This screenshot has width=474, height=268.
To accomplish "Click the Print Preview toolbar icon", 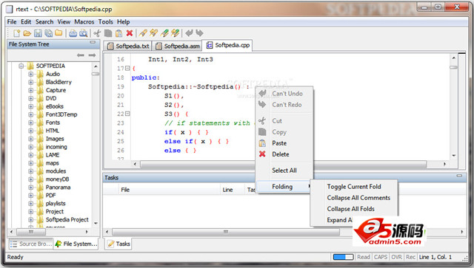I will point(83,33).
